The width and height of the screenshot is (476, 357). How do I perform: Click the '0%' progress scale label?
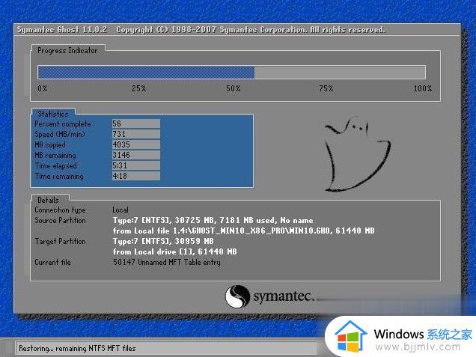43,88
